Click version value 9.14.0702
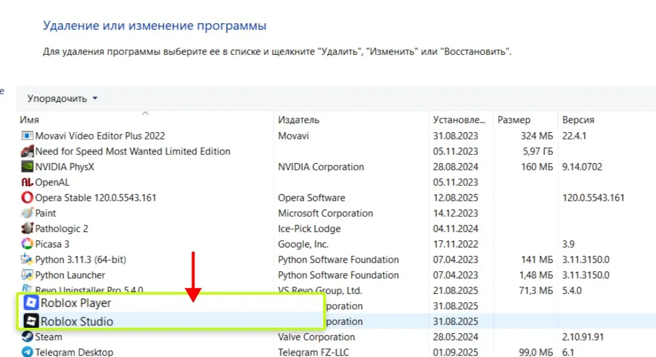This screenshot has height=357, width=656. (582, 167)
